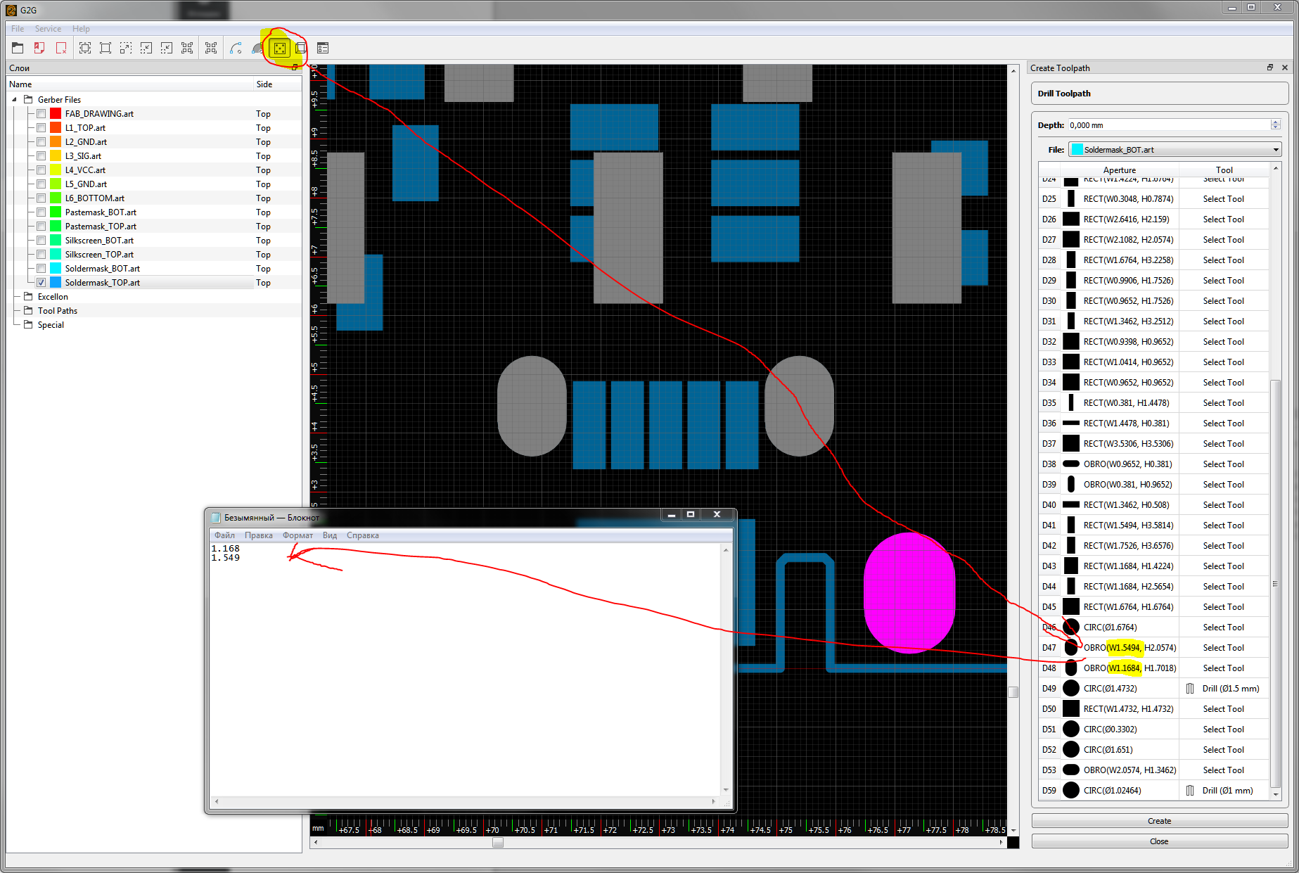Enable the FAB_DRAWING.art layer checkbox

[x=41, y=113]
